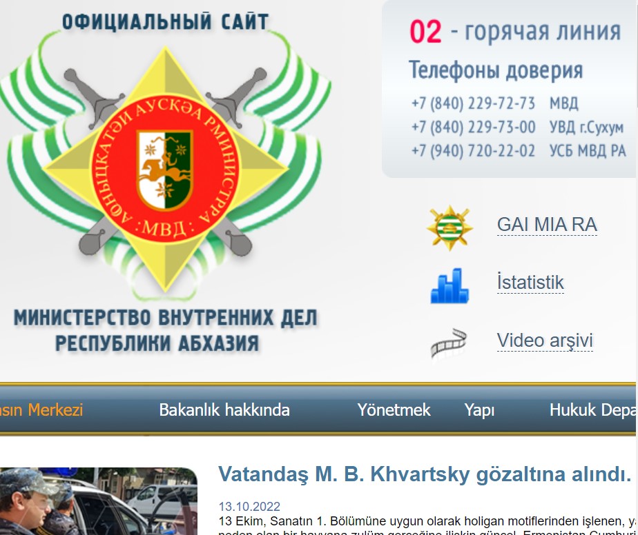Click the 02 горячая линия heading
The height and width of the screenshot is (535, 638).
(514, 32)
